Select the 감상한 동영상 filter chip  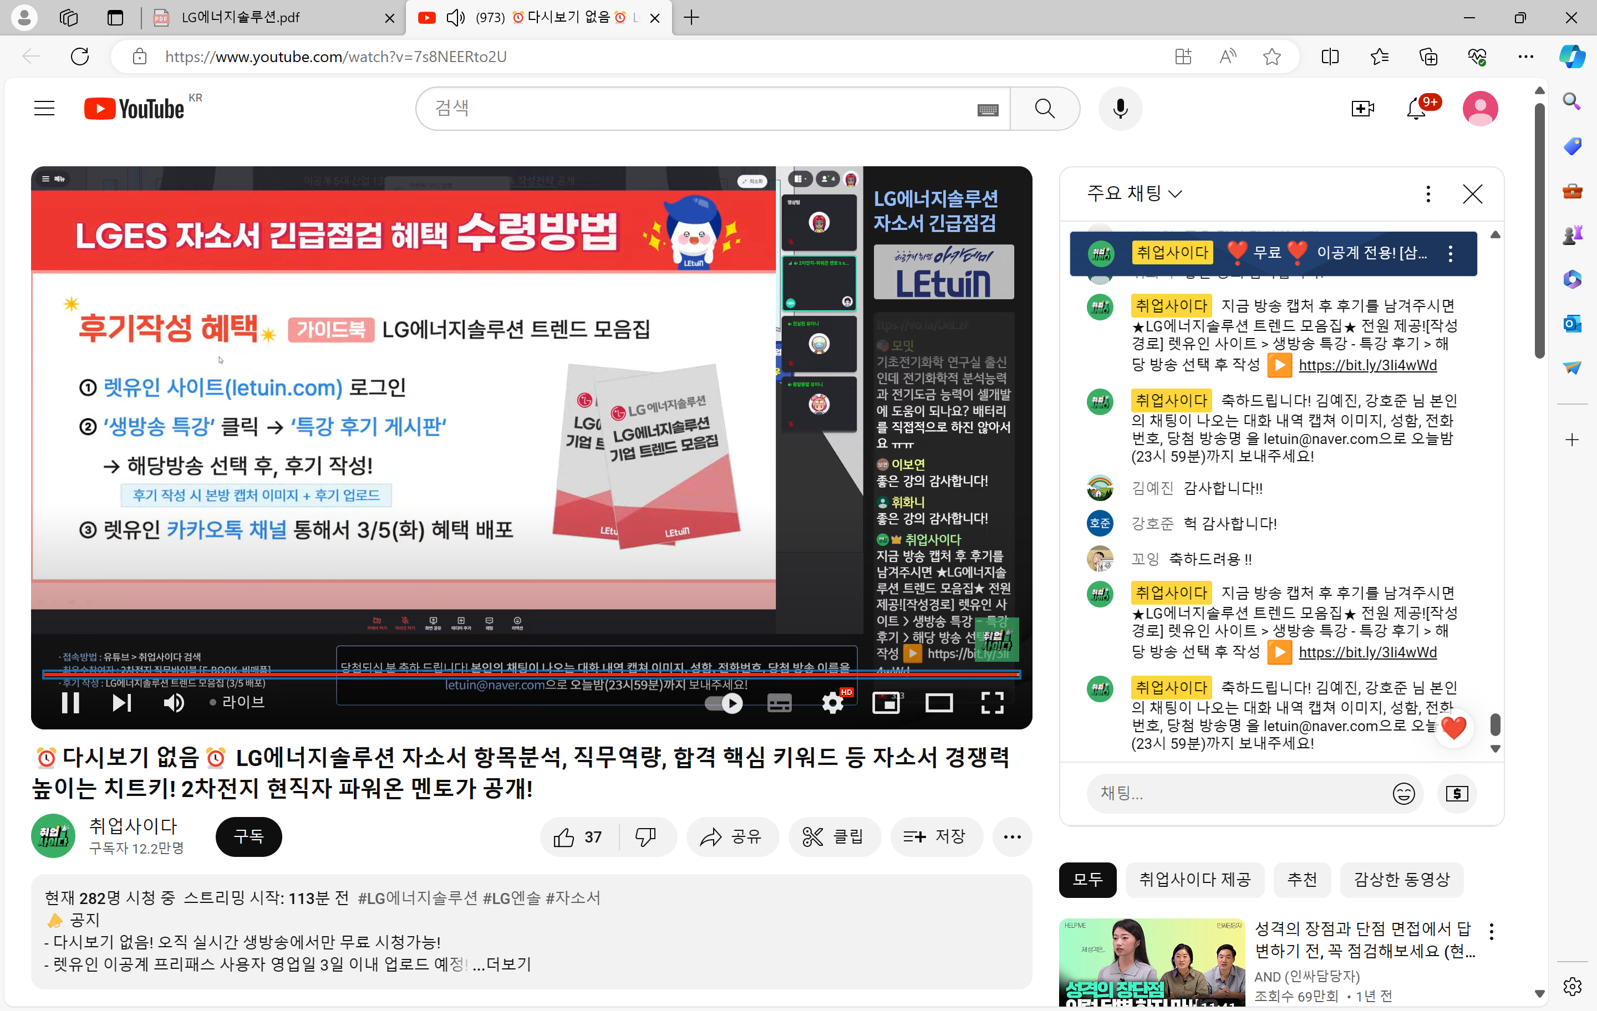(x=1401, y=880)
